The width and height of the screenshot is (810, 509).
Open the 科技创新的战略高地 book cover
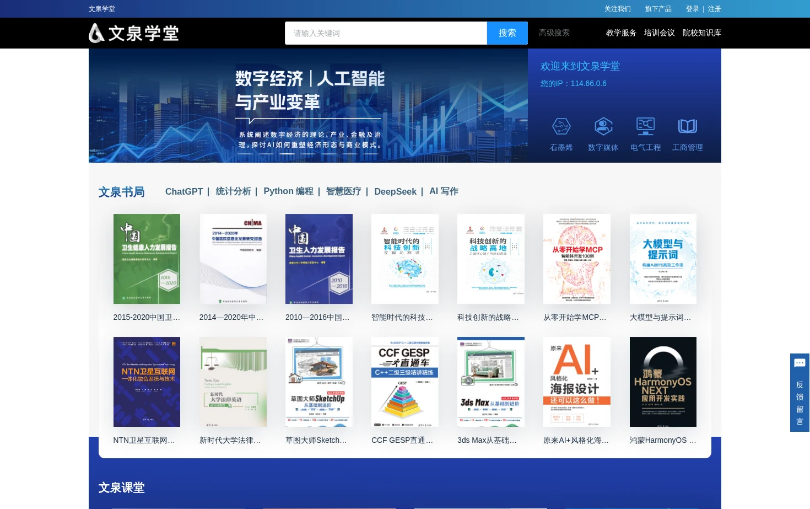coord(491,259)
